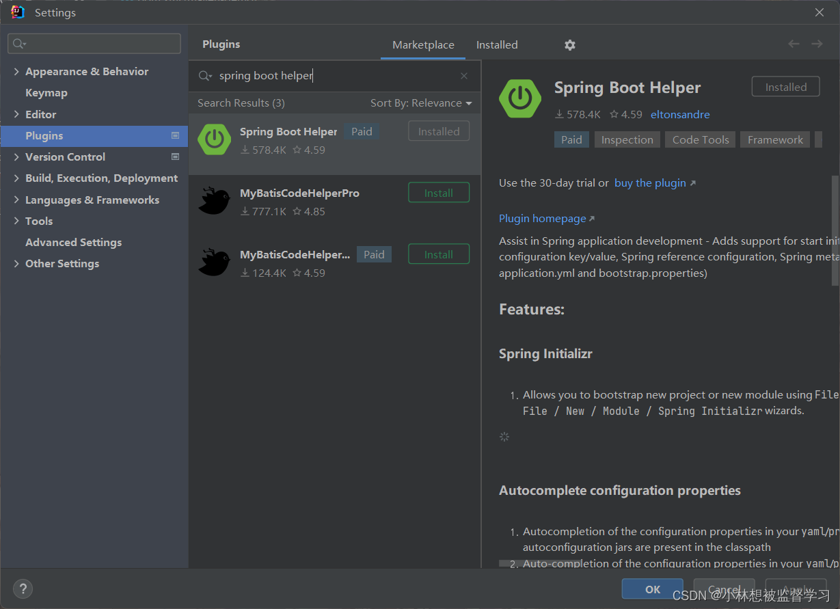This screenshot has height=609, width=840.
Task: Expand the Appearance & Behavior section
Action: pos(16,71)
